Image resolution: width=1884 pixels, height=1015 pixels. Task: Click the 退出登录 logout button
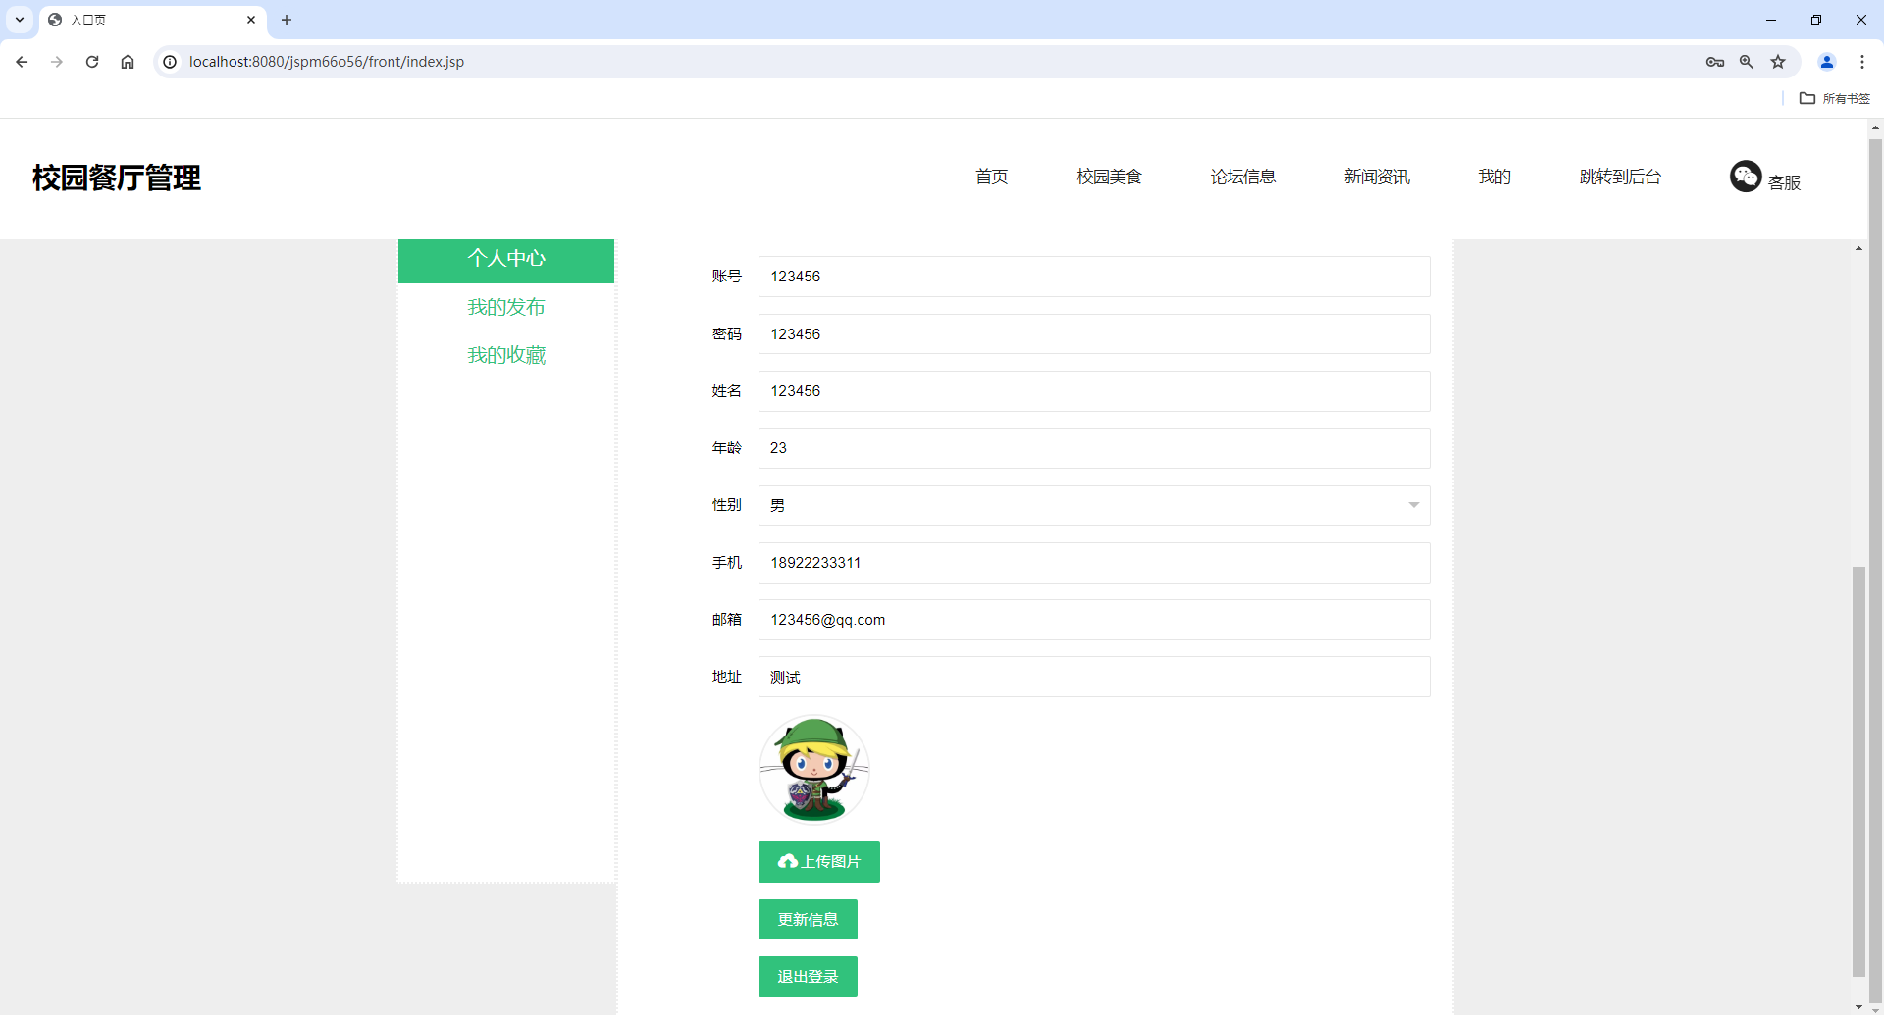tap(807, 976)
